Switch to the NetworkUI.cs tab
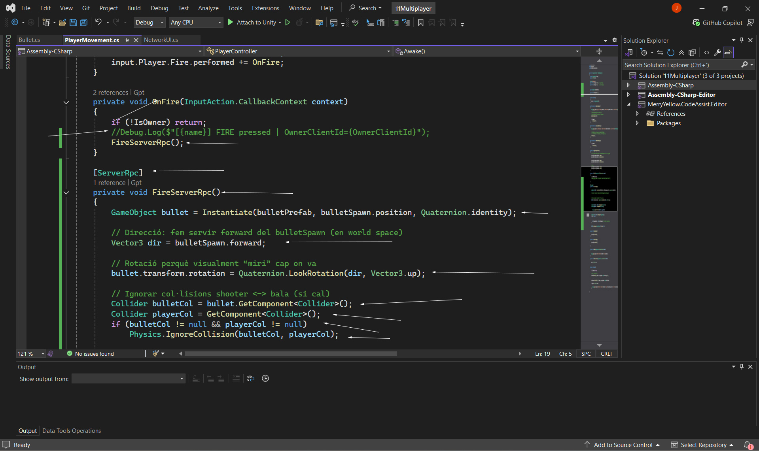 pos(161,40)
